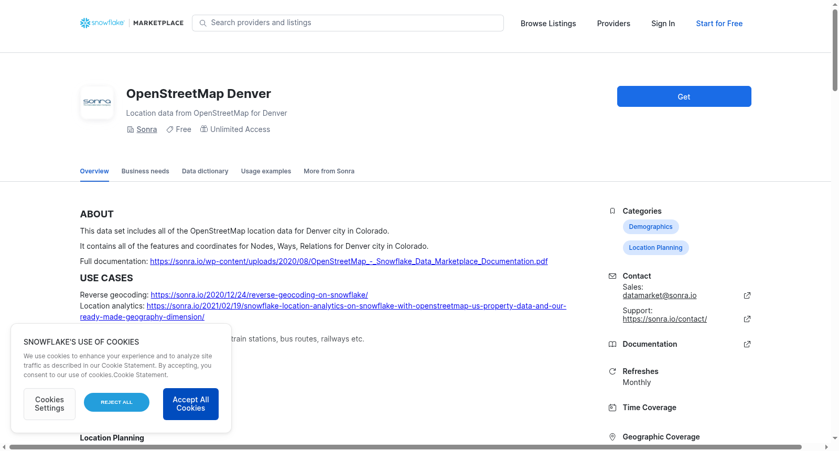
Task: Click the vertical scrollbar thumb
Action: tap(835, 50)
